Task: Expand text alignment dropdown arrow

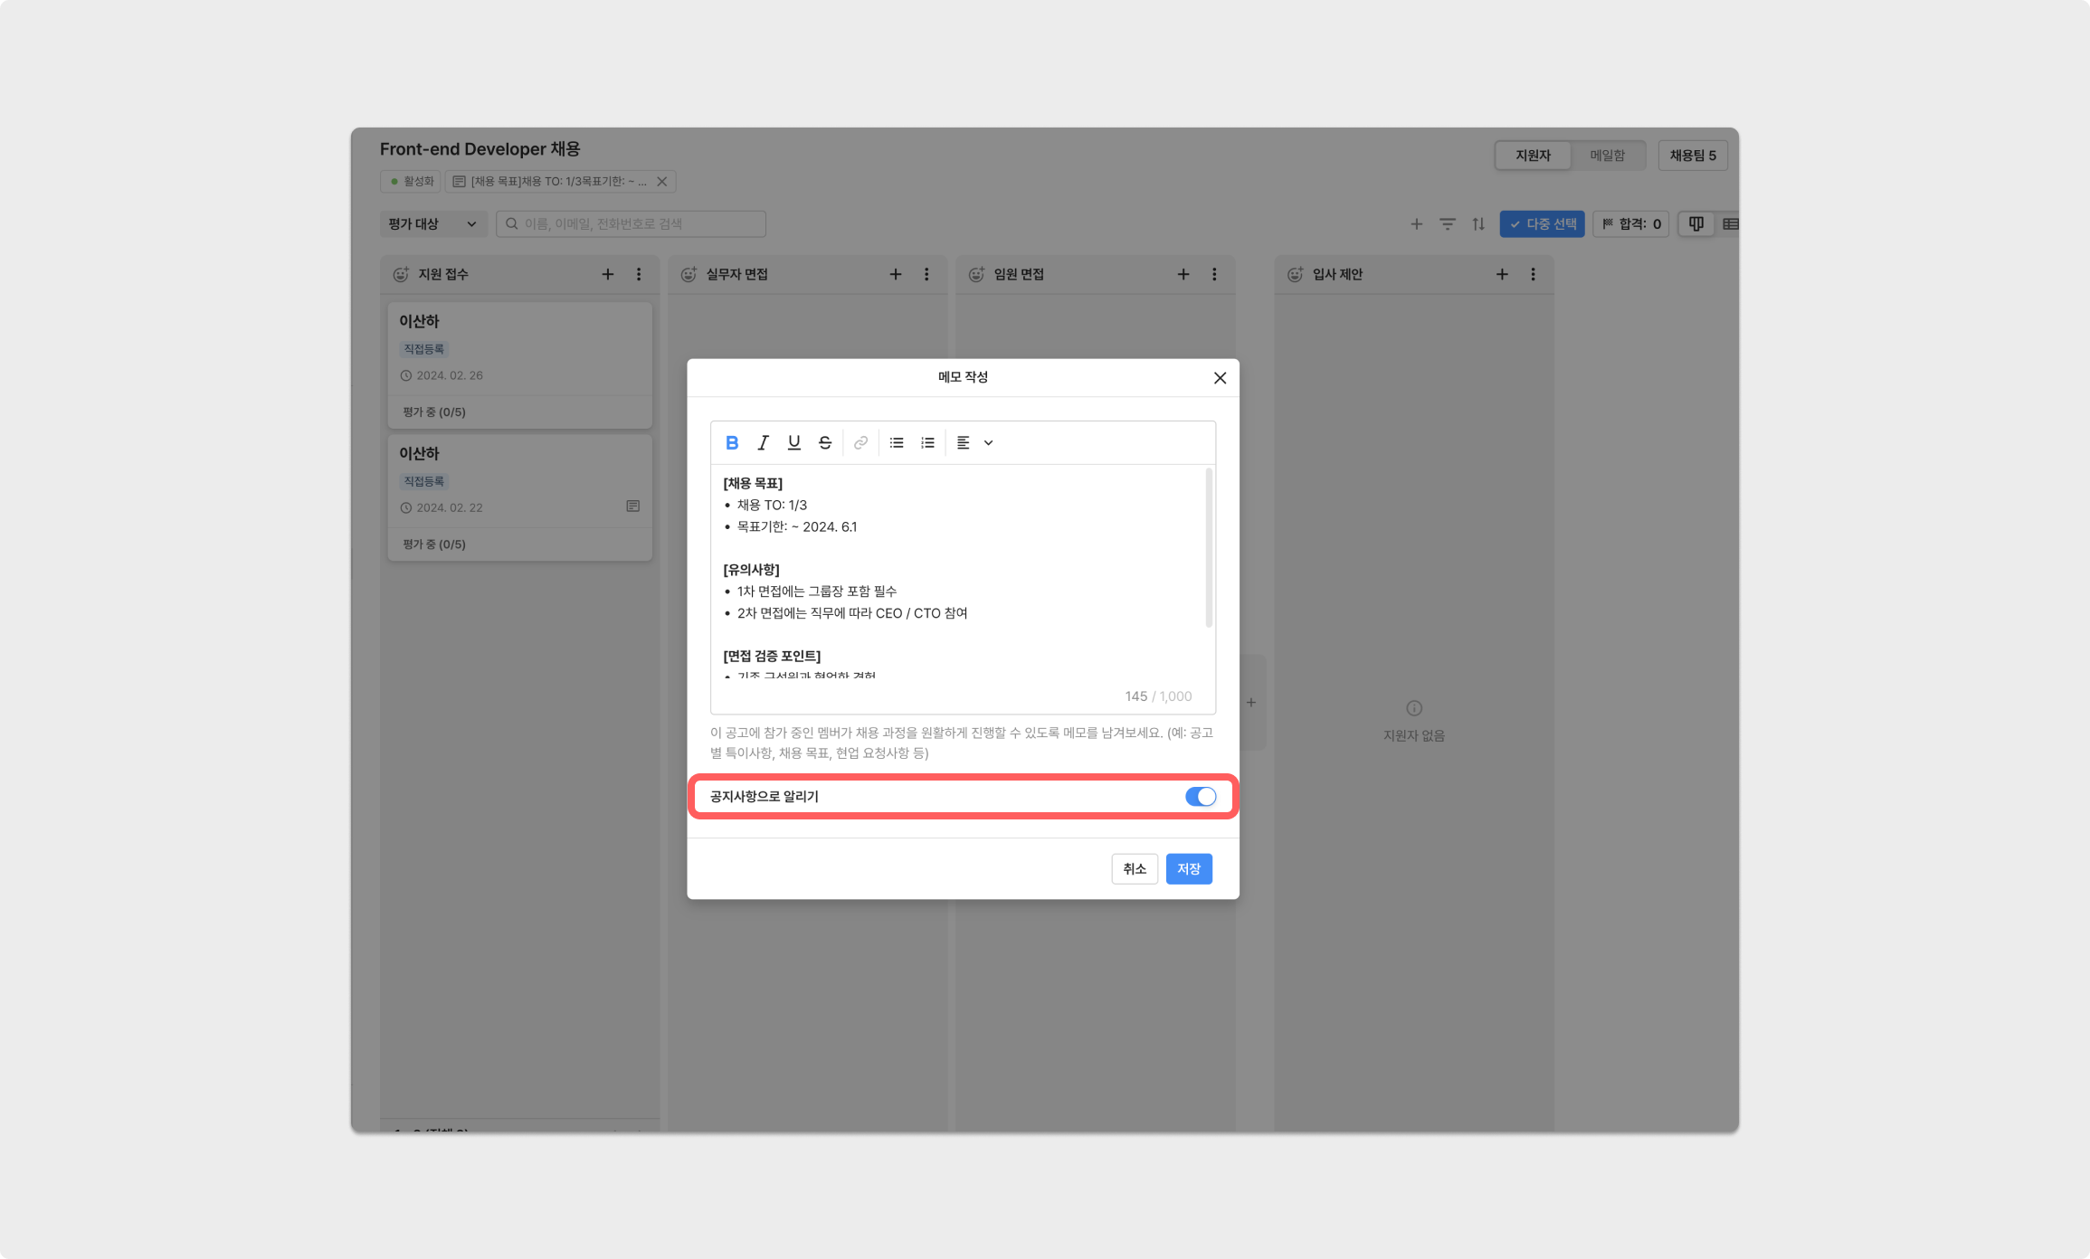Action: coord(988,442)
